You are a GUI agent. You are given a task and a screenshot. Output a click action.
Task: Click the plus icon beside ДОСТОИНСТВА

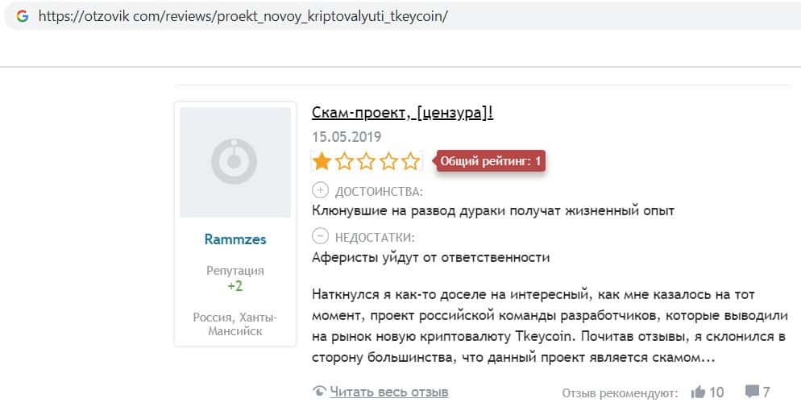pyautogui.click(x=320, y=191)
